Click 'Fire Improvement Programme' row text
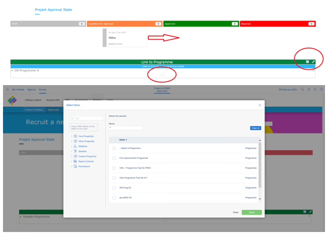Screen dimensions: 329x237 134,158
